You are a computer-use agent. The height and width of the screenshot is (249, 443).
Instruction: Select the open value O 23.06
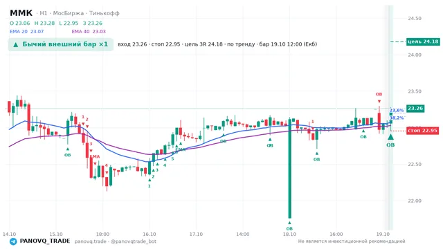click(x=20, y=23)
